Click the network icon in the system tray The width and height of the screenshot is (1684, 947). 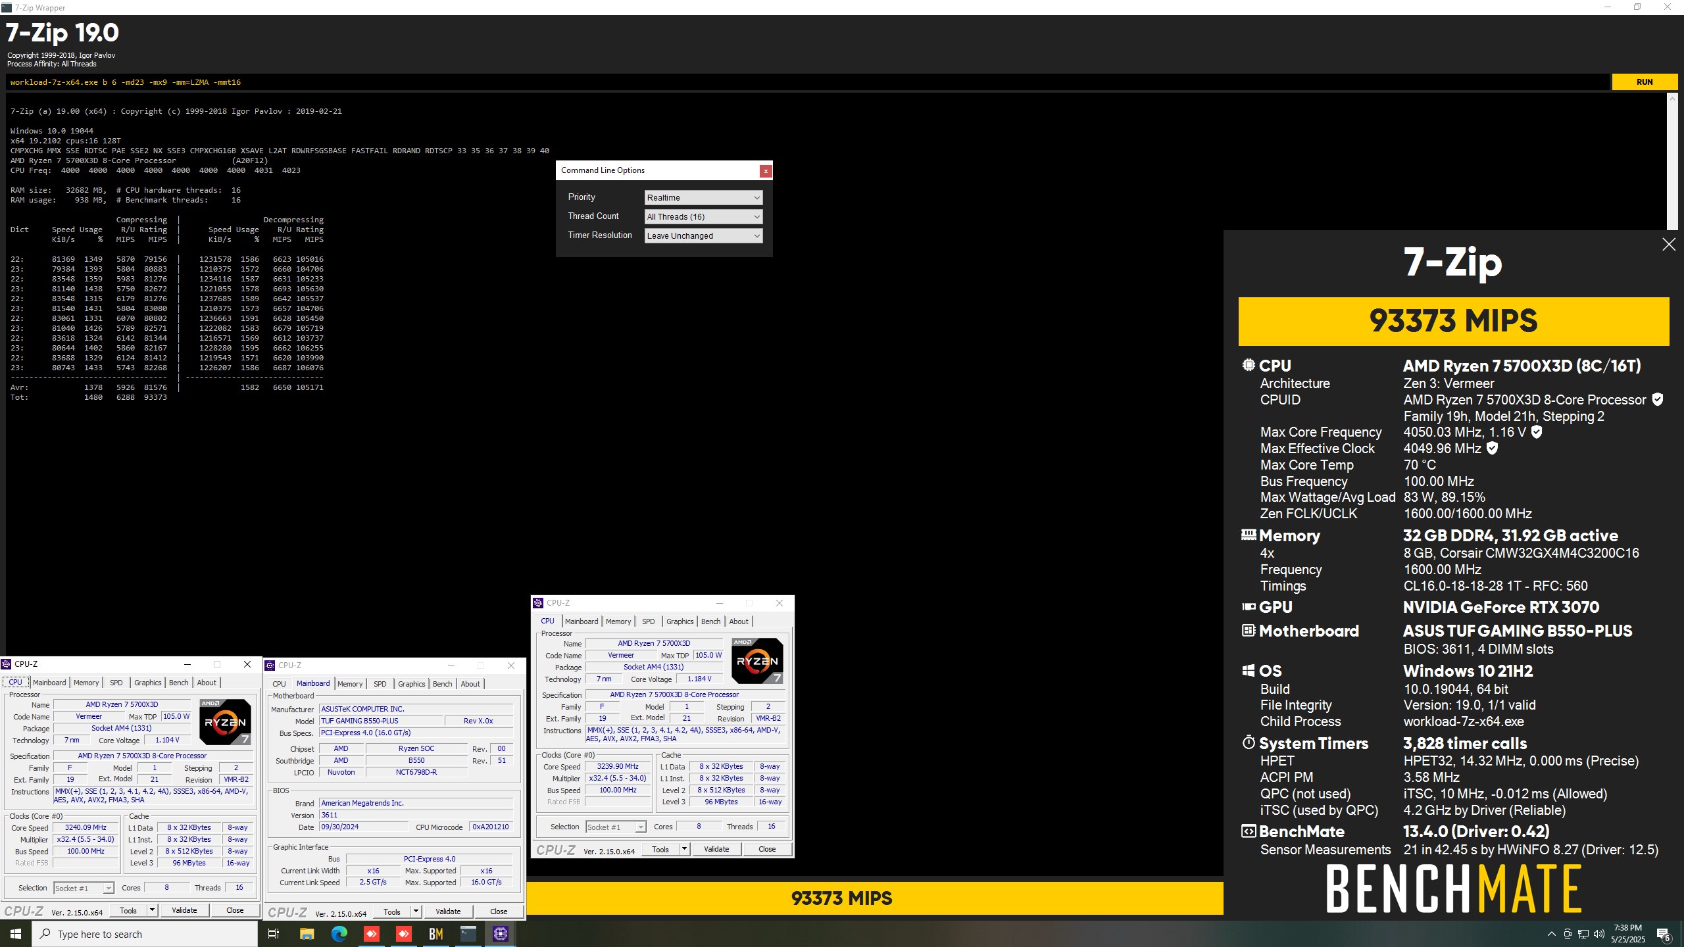[1583, 934]
